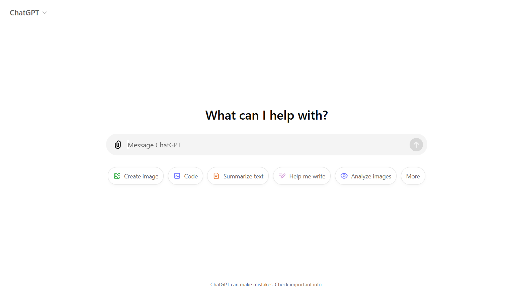Choose the Analyze images suggestion
Viewport: 509px width, 288px height.
(365, 176)
